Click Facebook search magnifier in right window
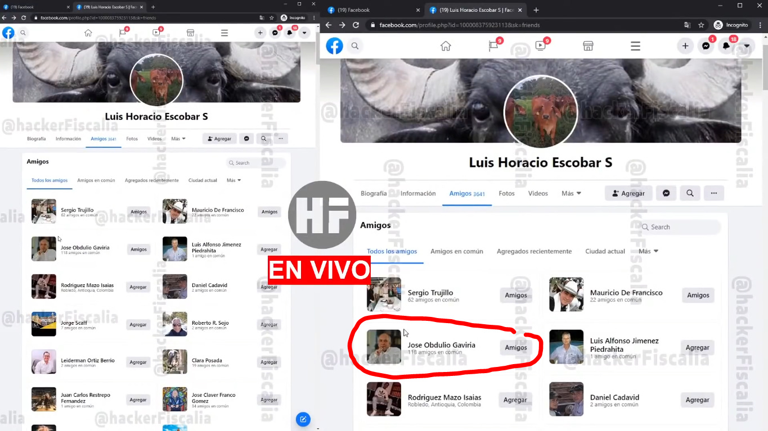This screenshot has width=768, height=431. pyautogui.click(x=355, y=46)
